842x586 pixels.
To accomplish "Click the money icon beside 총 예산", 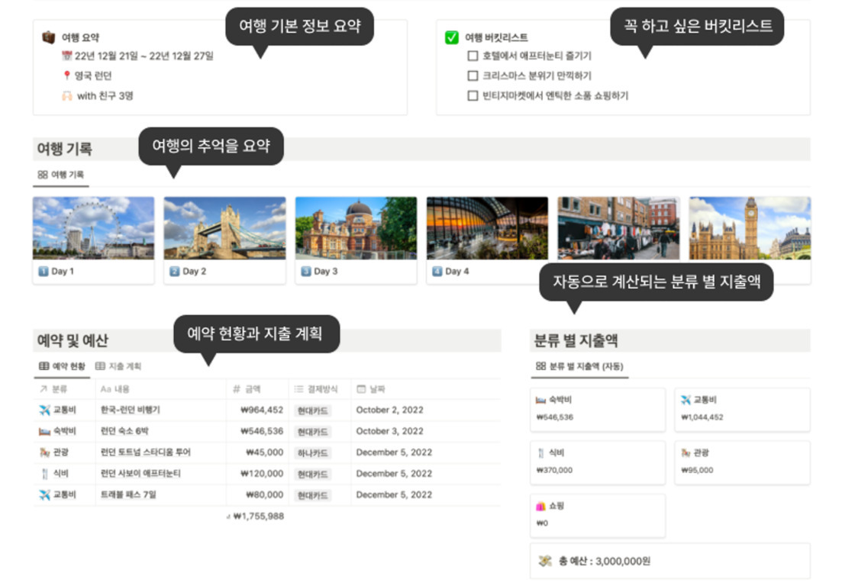I will [x=544, y=561].
